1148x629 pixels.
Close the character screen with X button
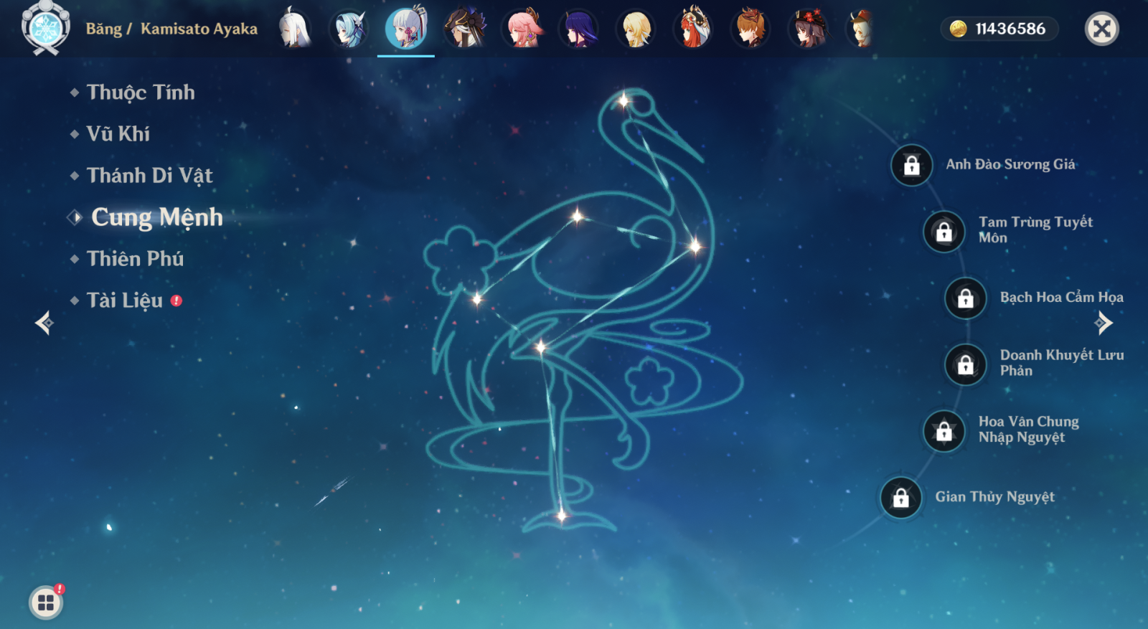pos(1102,29)
